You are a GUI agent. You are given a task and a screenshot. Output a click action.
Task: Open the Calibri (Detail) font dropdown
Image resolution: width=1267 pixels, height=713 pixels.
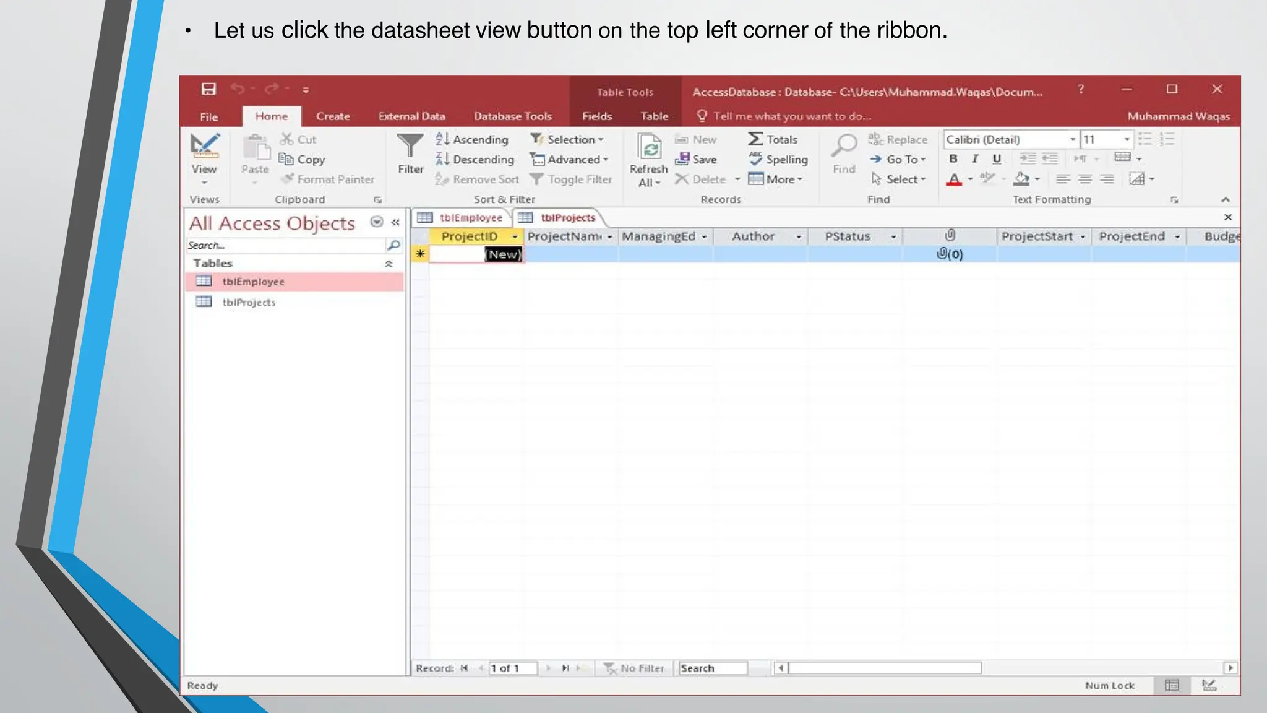1073,139
